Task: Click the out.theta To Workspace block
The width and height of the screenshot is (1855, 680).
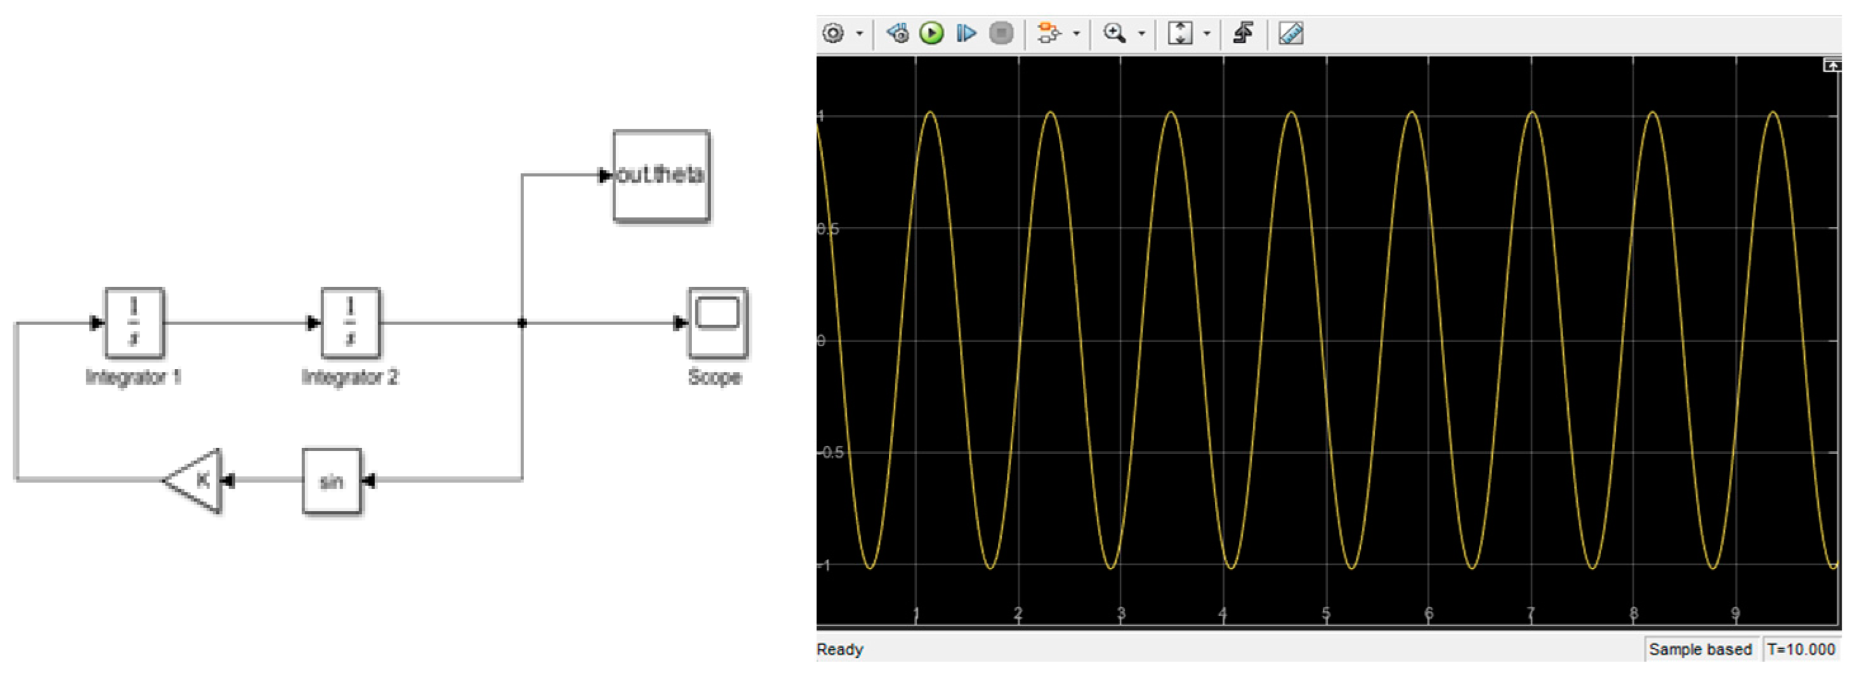Action: [x=661, y=176]
